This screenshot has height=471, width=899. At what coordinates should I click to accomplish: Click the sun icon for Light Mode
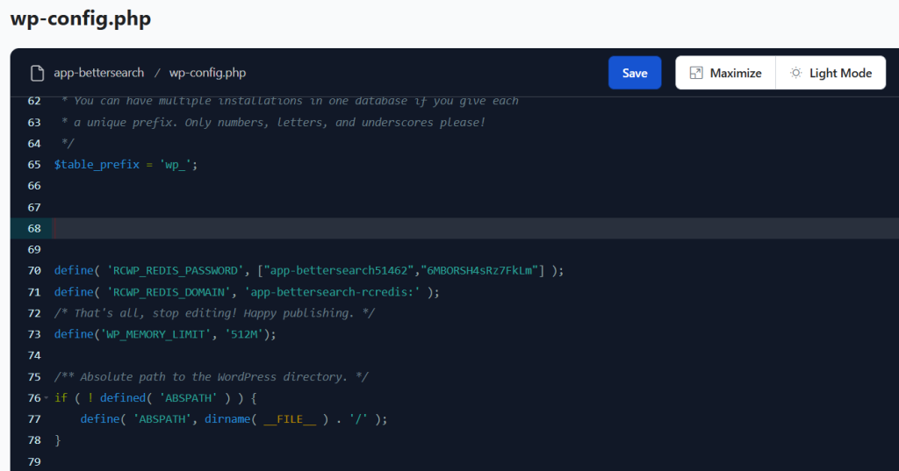coord(795,73)
